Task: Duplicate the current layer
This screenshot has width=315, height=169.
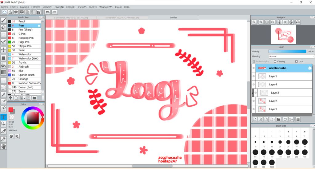Action: [x=285, y=120]
